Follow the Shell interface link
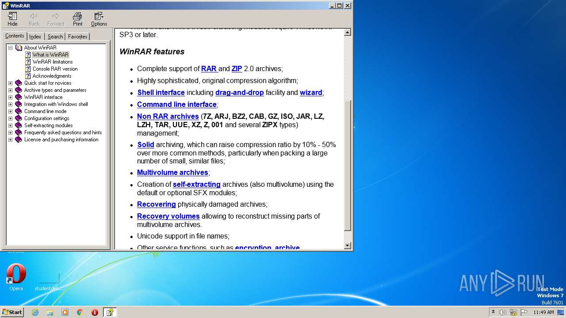 (161, 92)
